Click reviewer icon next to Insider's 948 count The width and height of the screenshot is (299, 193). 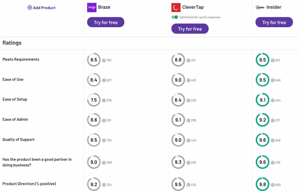273,140
